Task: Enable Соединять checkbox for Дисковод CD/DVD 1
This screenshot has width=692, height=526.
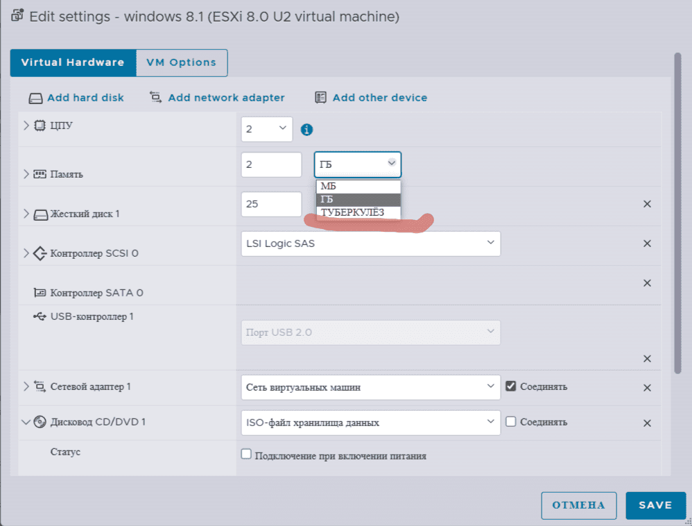Action: 511,421
